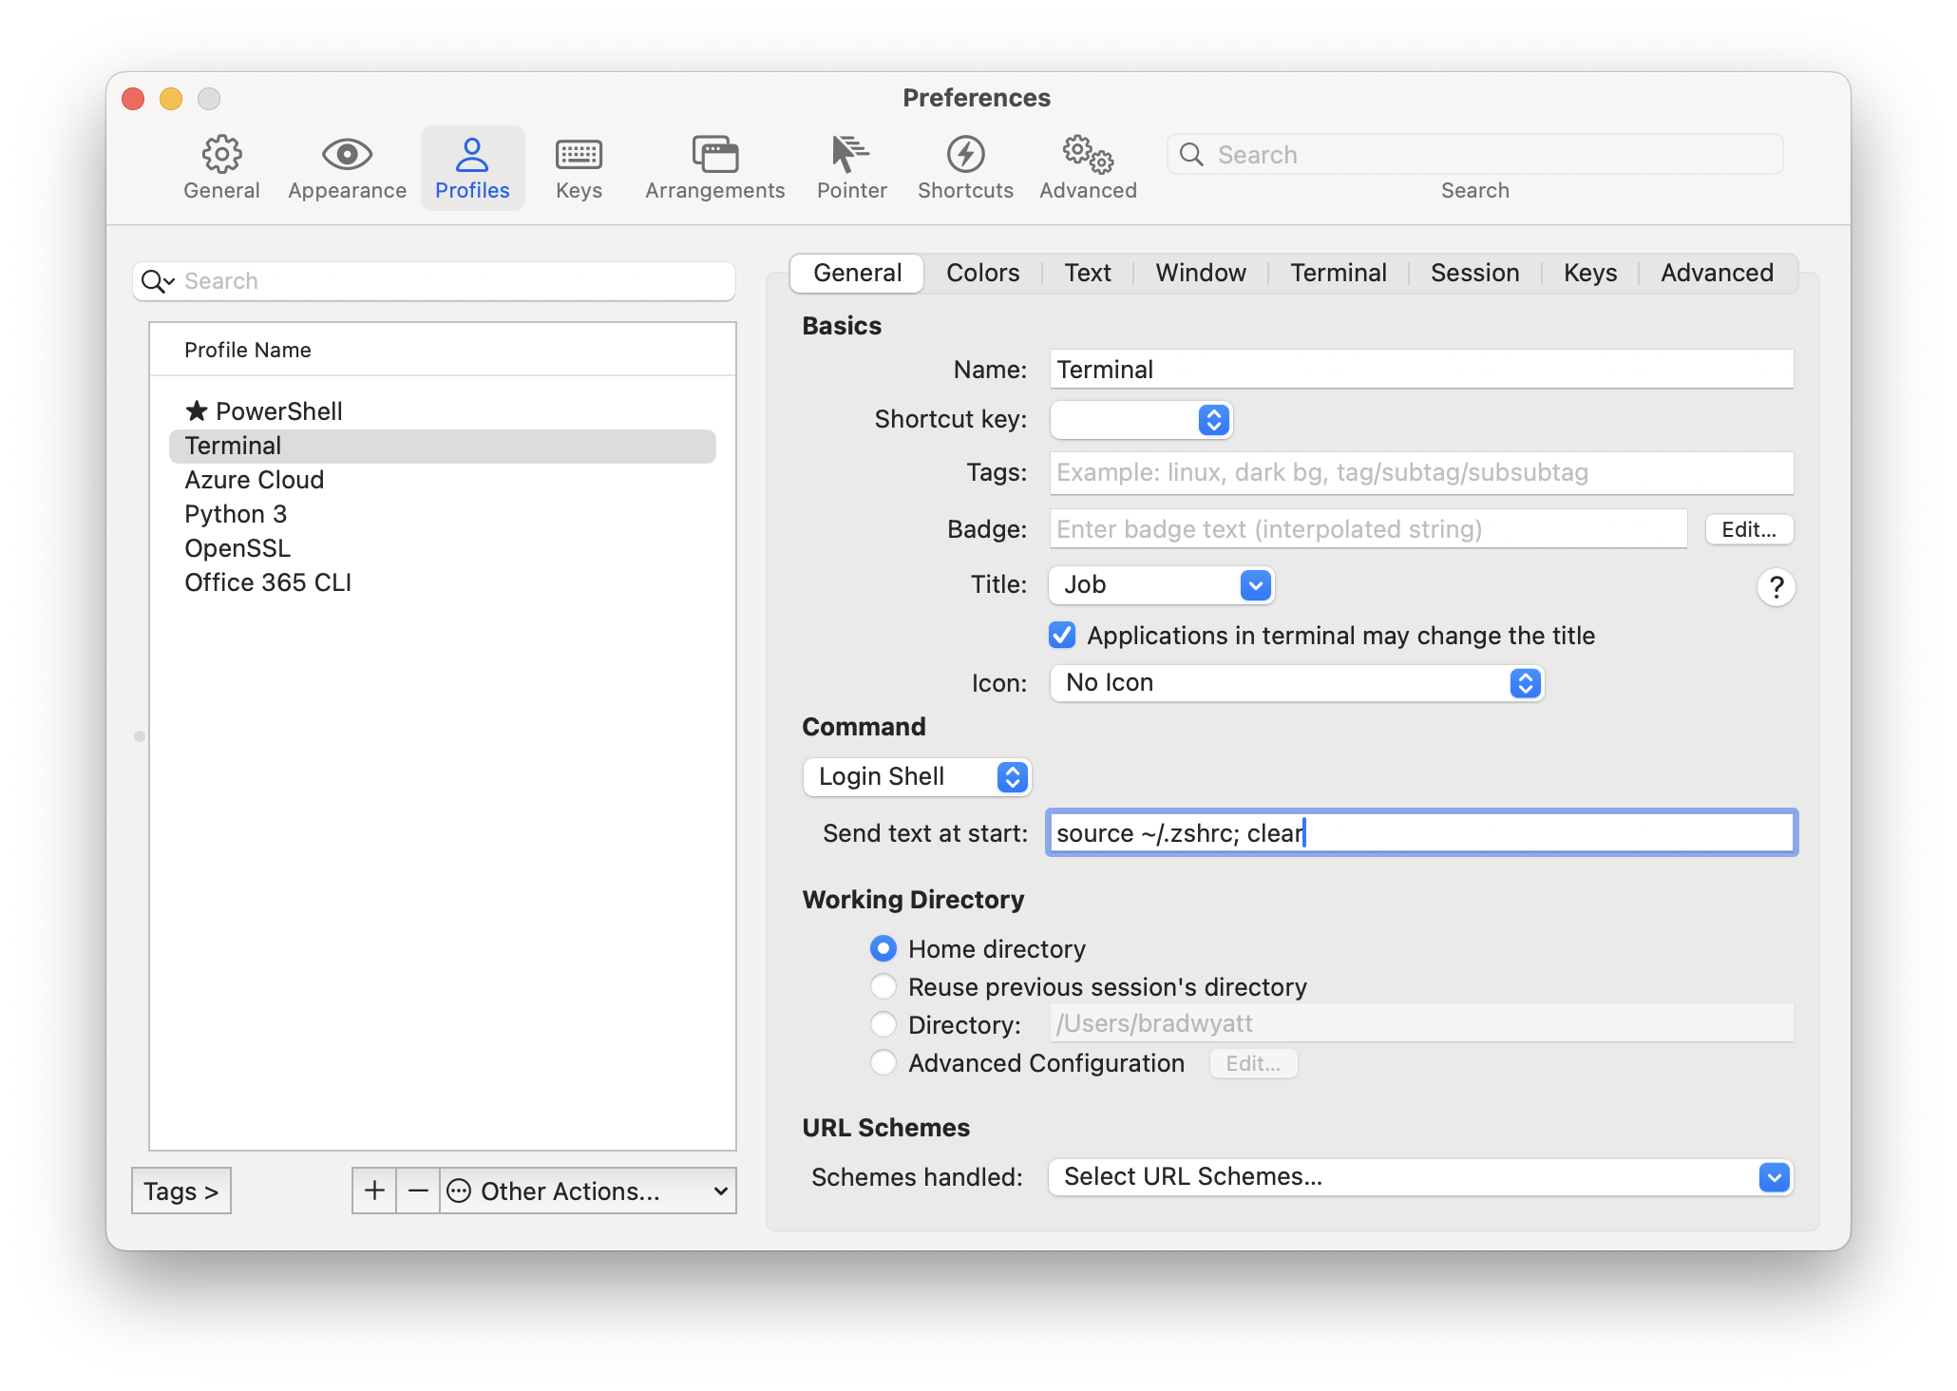Open Shortcuts preferences lightning icon
Screen dimensions: 1957x1391
[x=965, y=154]
